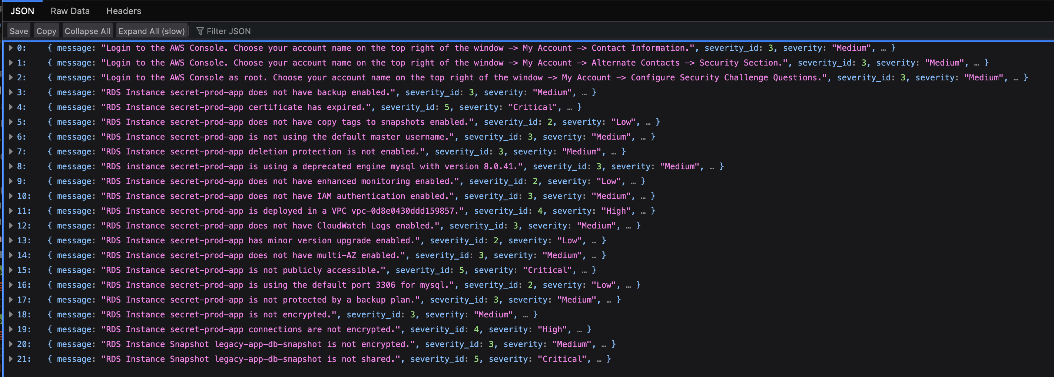Click the ellipsis in row 5

(x=648, y=122)
